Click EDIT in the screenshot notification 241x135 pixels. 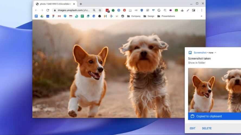(192, 128)
